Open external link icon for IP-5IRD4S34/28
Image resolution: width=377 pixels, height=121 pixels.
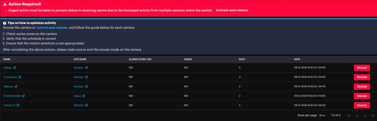coord(24,96)
